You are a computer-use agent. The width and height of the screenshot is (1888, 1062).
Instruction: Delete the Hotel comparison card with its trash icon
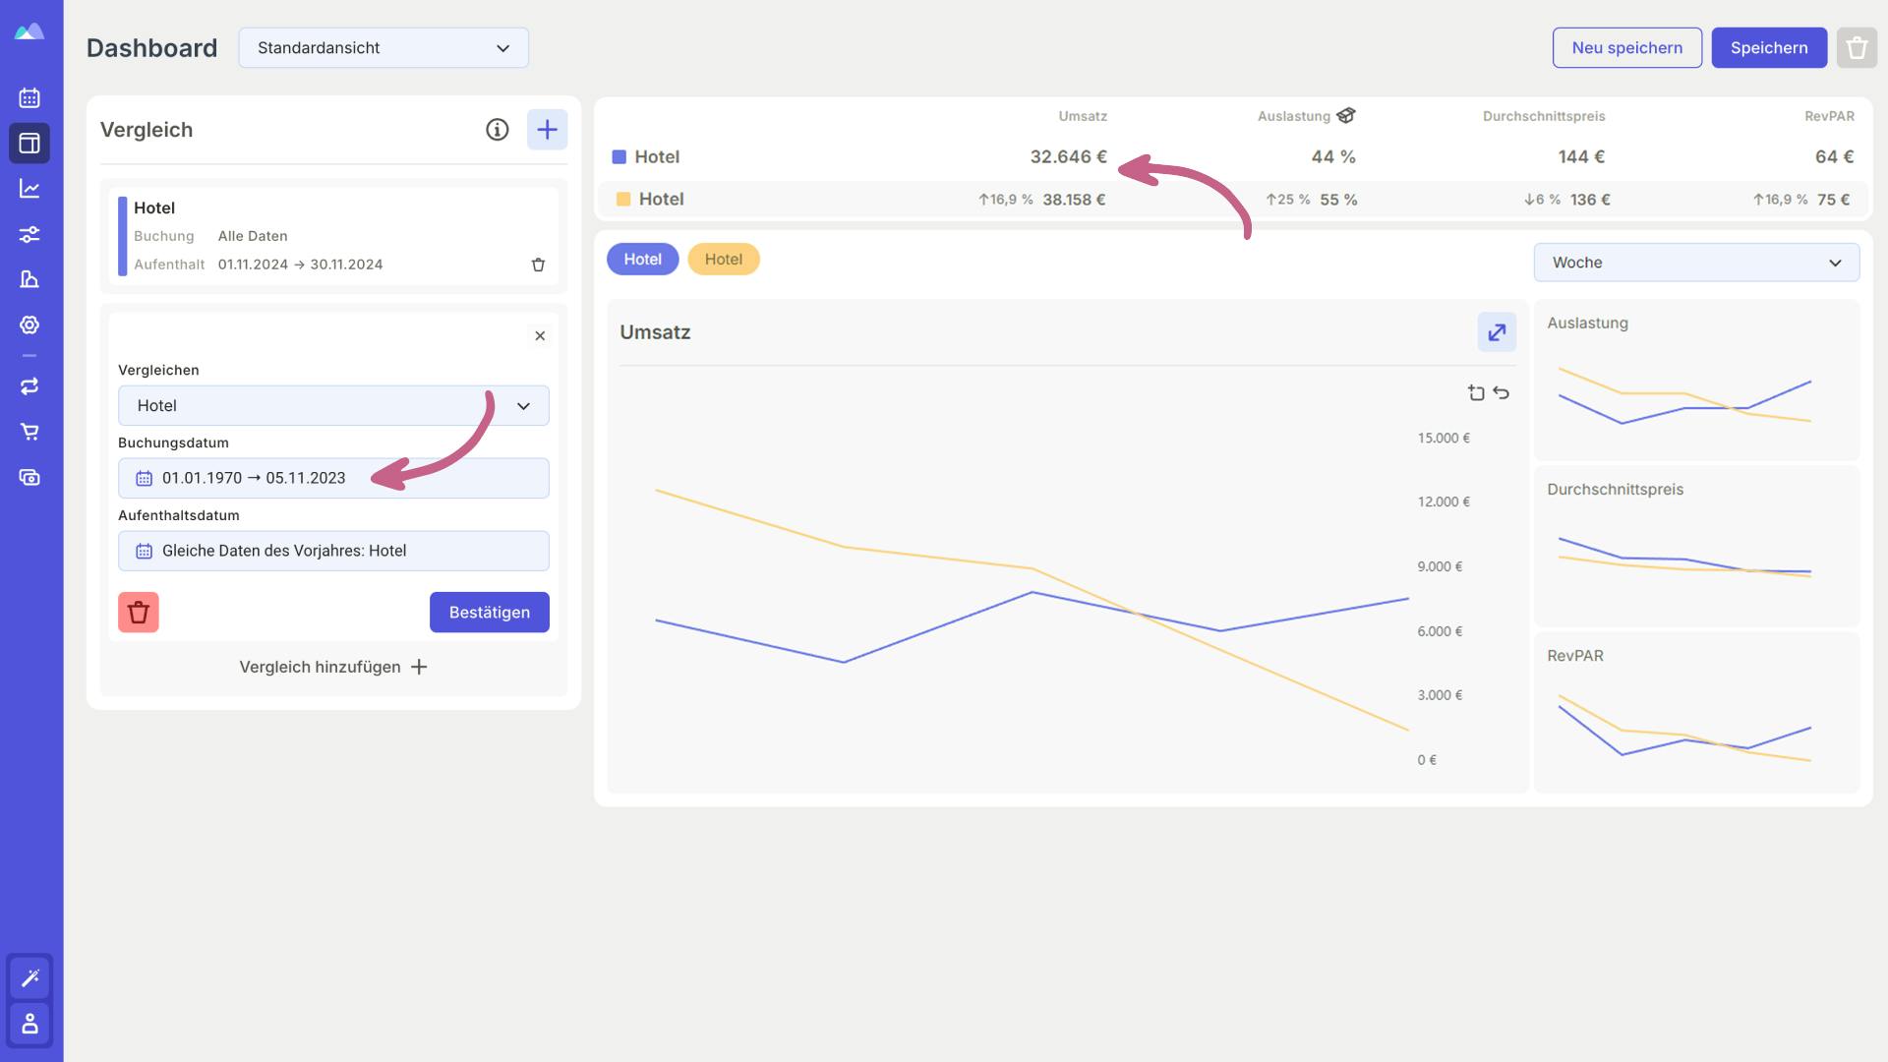tap(538, 265)
